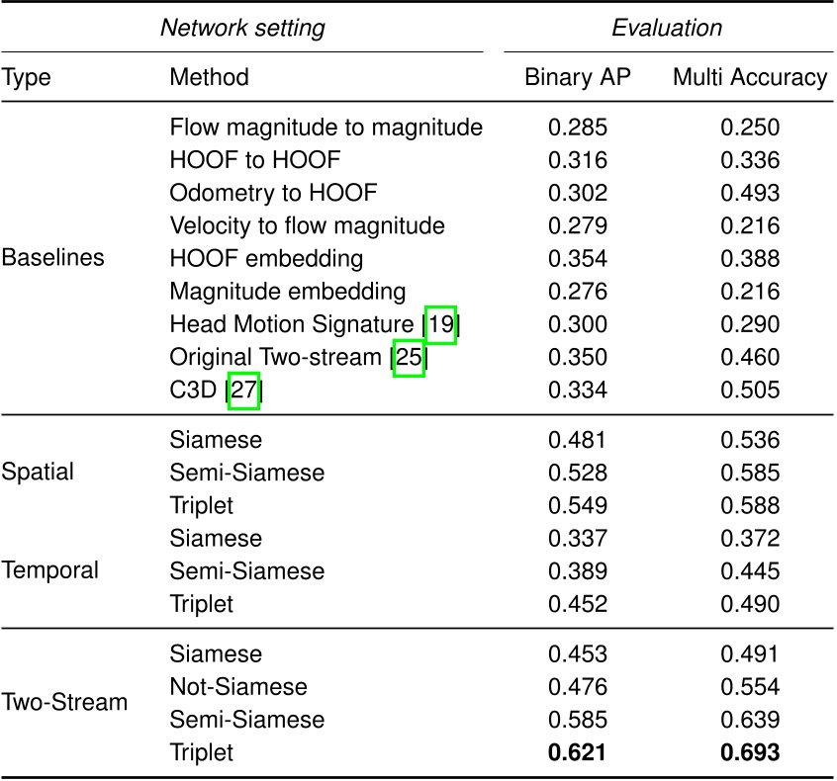
Task: Open citation link 19 for Head Motion Signature
Action: tap(441, 324)
